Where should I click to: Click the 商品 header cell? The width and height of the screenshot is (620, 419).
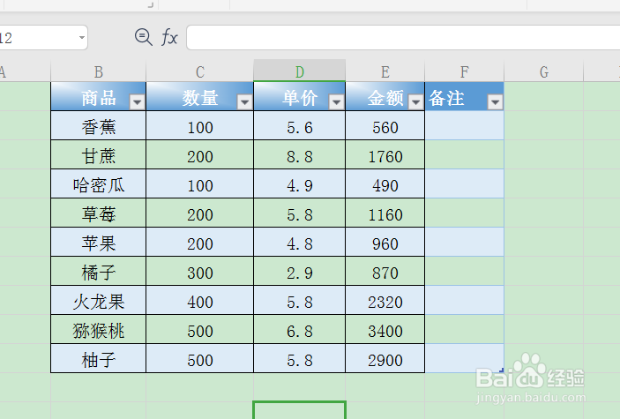(99, 96)
